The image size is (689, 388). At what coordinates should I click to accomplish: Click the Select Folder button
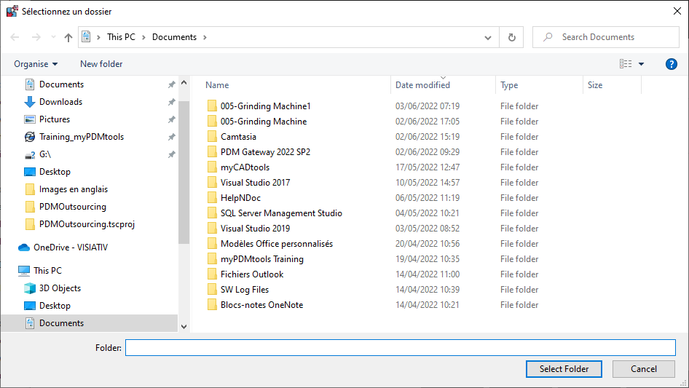563,369
